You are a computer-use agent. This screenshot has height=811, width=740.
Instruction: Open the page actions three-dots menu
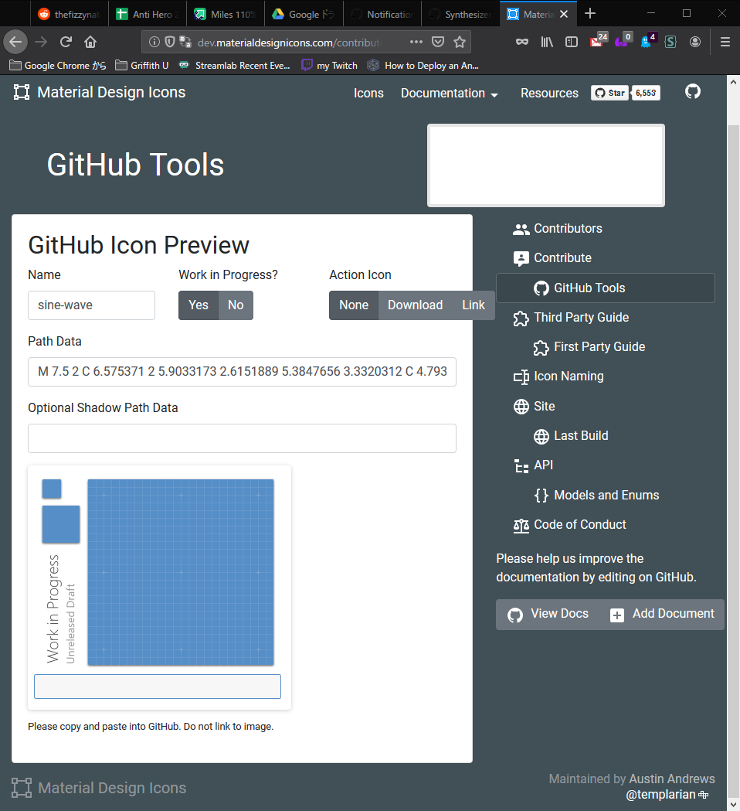(x=416, y=42)
